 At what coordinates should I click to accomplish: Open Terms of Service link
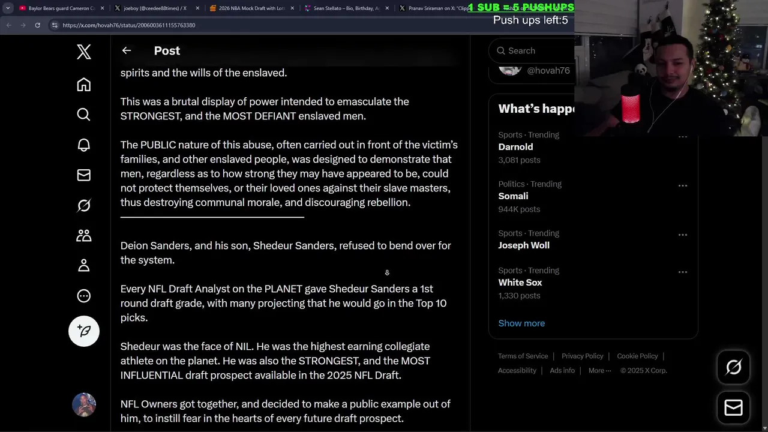(x=523, y=356)
